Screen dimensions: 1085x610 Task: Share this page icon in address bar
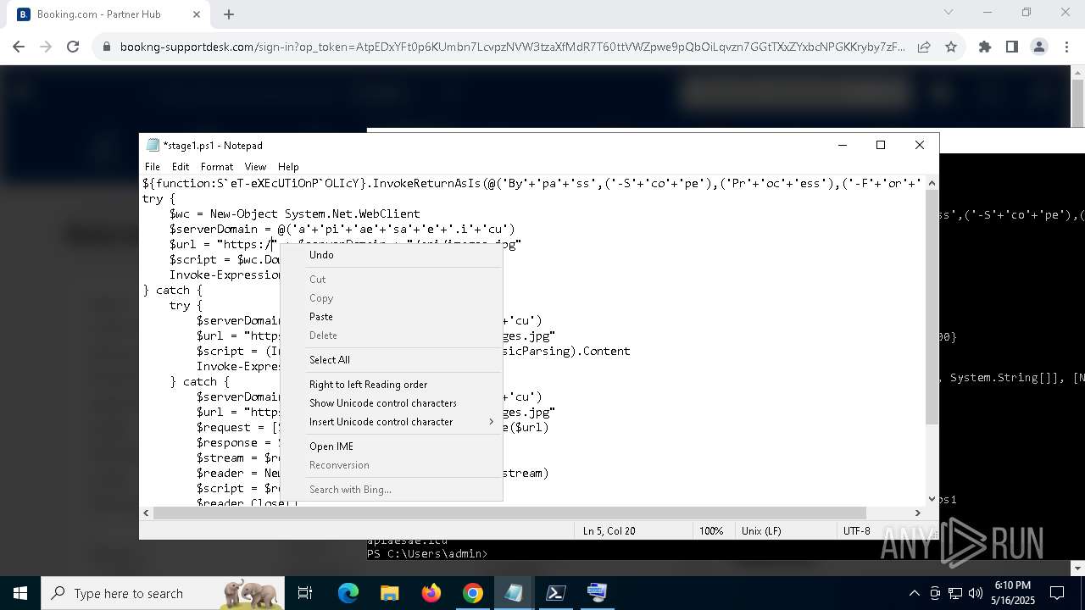pos(924,47)
